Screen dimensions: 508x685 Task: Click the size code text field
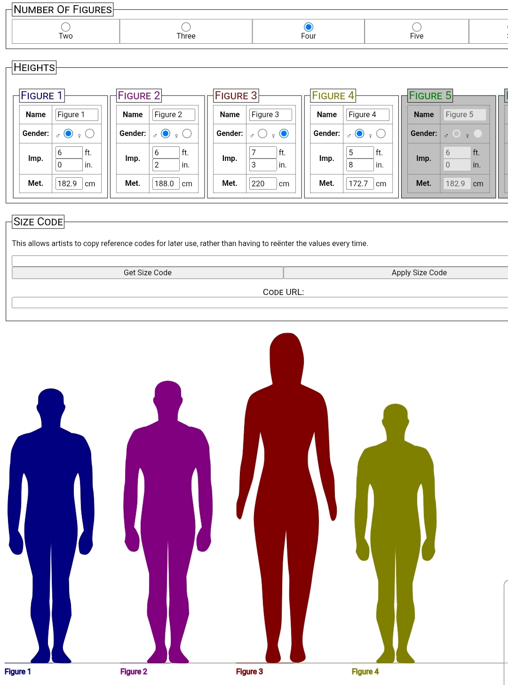click(x=260, y=261)
